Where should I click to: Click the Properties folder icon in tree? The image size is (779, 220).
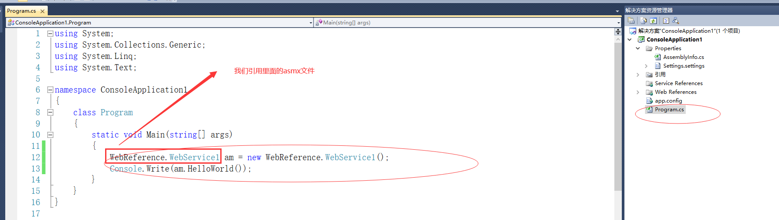tap(649, 48)
